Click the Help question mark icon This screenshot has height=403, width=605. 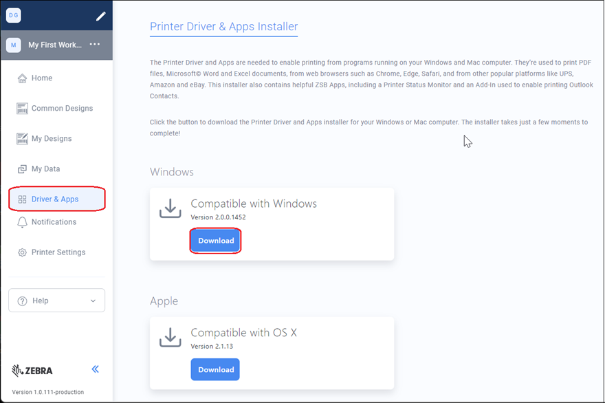tap(22, 301)
